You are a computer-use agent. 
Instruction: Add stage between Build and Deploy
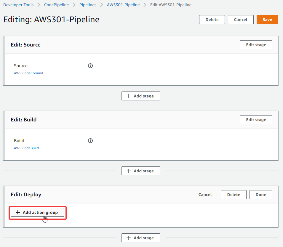coord(140,171)
